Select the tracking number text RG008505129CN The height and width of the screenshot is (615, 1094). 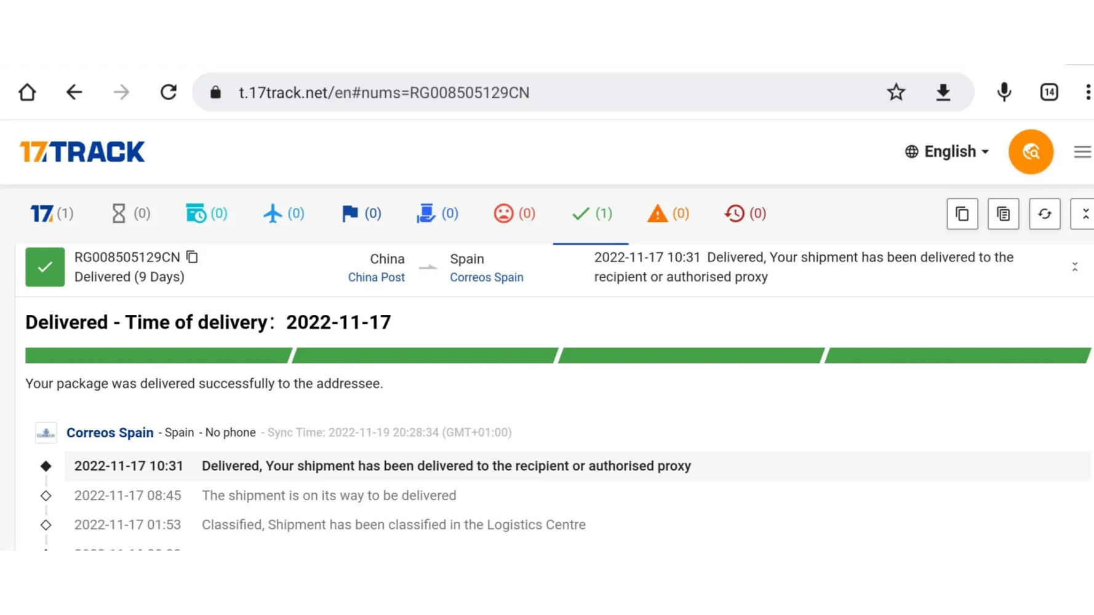[127, 257]
